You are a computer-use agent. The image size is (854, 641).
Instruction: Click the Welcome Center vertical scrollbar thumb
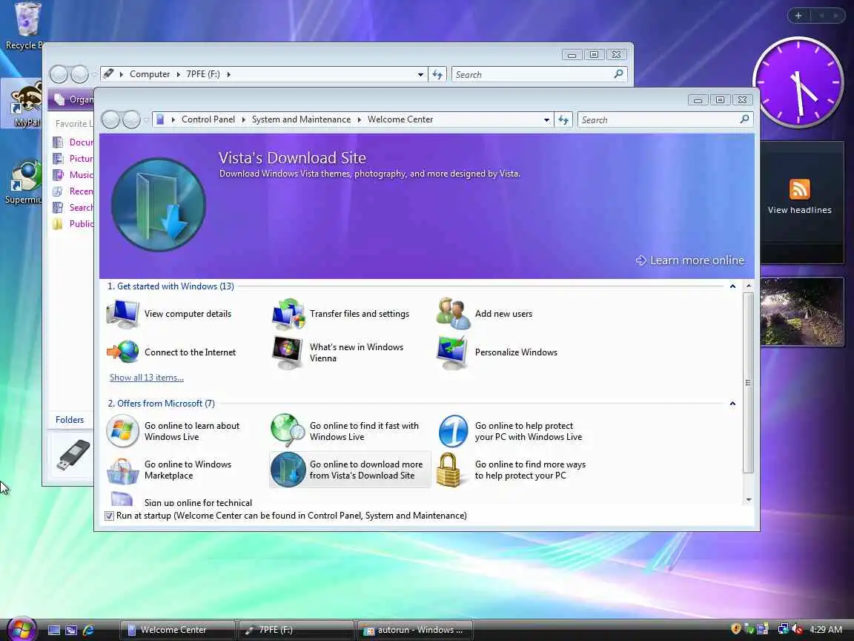point(748,383)
